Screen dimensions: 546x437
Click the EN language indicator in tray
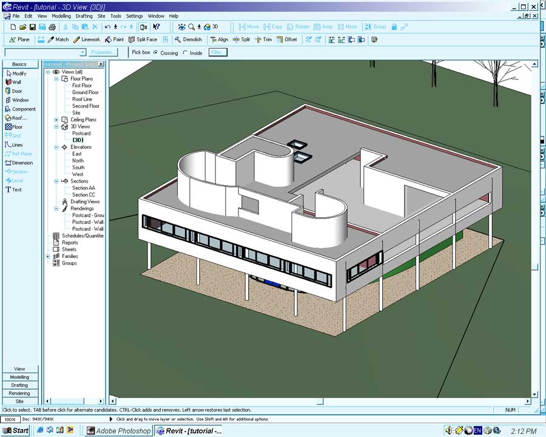(477, 431)
